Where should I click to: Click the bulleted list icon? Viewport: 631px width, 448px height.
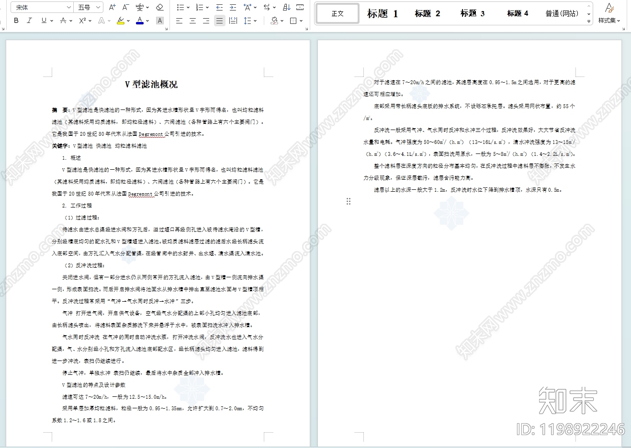click(180, 7)
